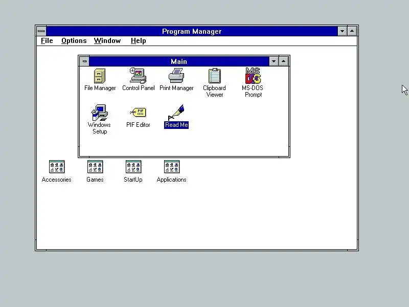
Task: Select the PIF Editor icon
Action: click(x=138, y=113)
